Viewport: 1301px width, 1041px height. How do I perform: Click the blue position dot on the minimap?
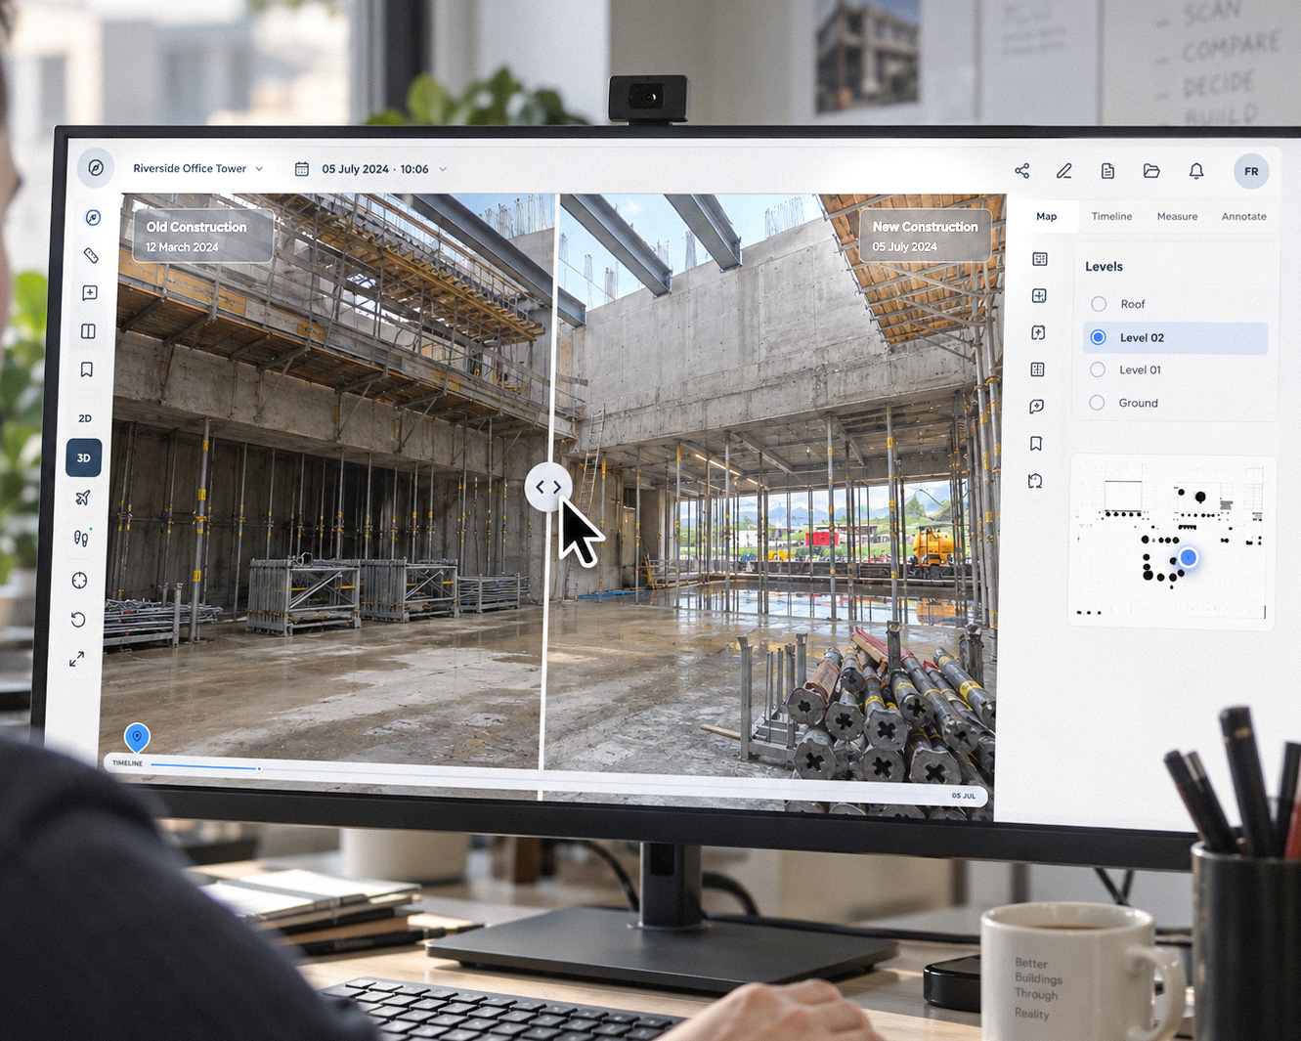point(1189,557)
